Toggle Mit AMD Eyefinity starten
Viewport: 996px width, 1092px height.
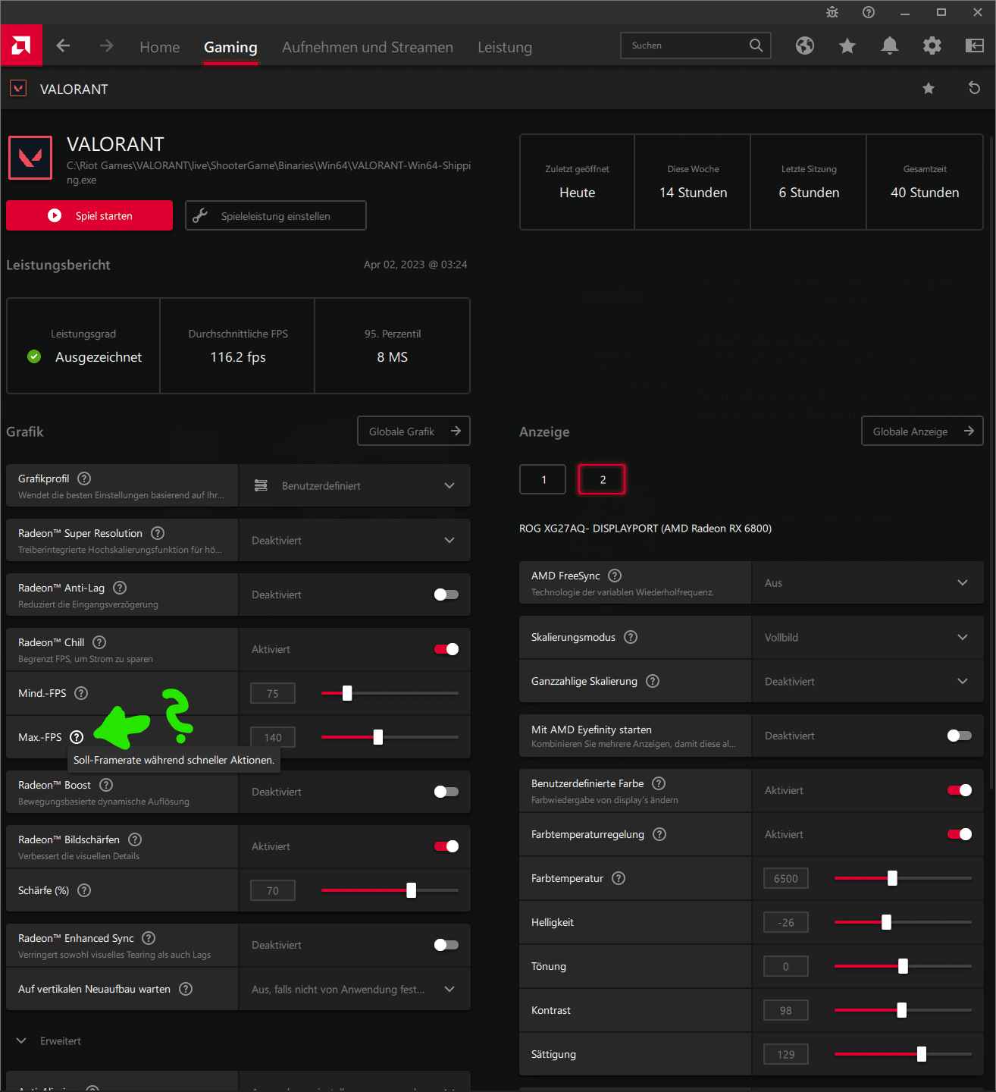pos(960,736)
